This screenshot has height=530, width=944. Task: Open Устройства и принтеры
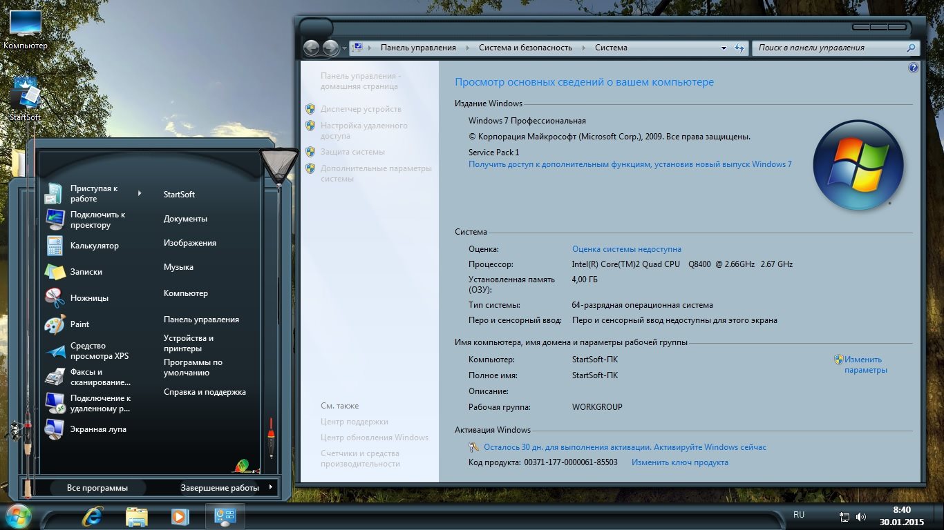coord(188,343)
